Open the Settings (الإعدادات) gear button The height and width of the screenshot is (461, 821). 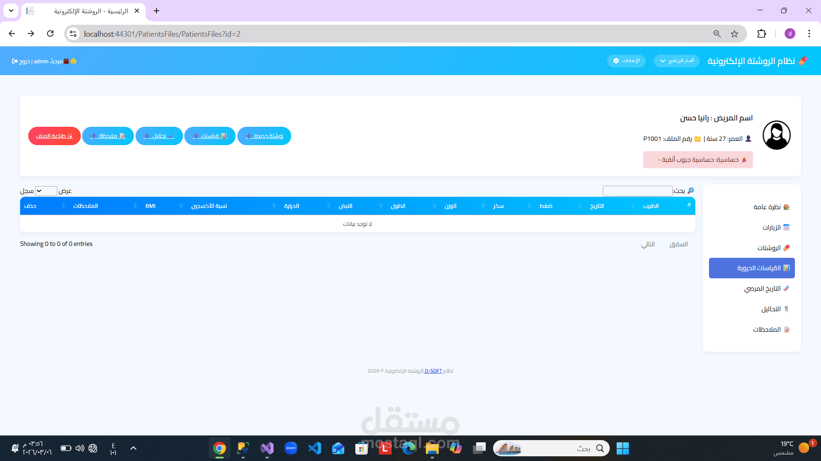click(x=626, y=61)
